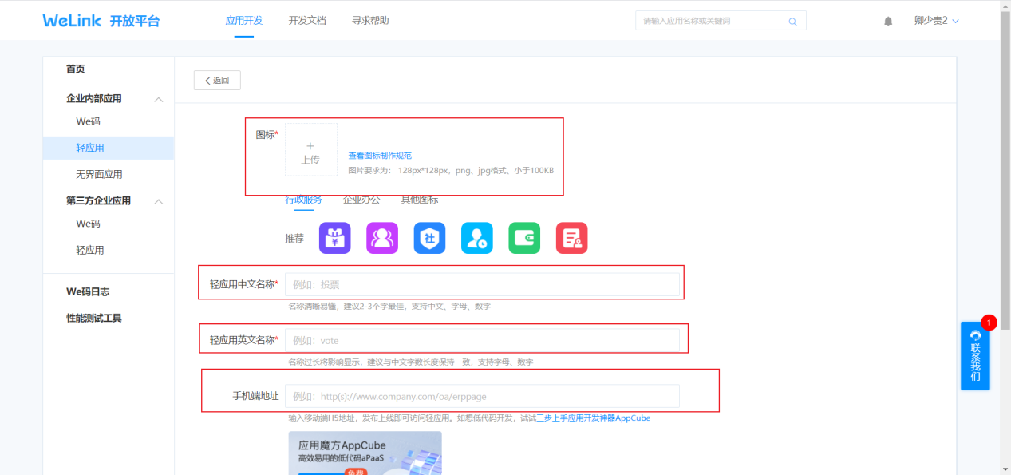
Task: Choose the green wallet icon
Action: point(524,238)
